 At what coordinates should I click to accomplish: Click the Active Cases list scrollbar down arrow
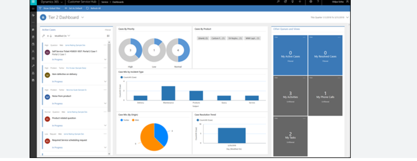tap(109, 154)
